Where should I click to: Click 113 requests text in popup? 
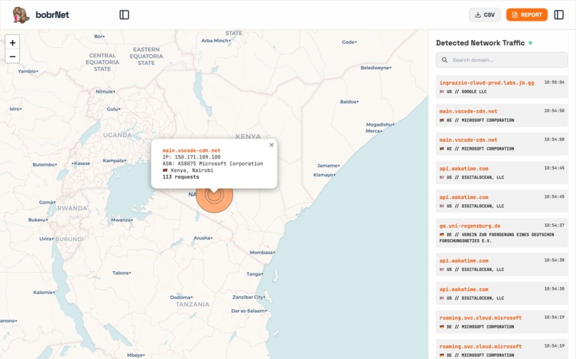click(181, 177)
